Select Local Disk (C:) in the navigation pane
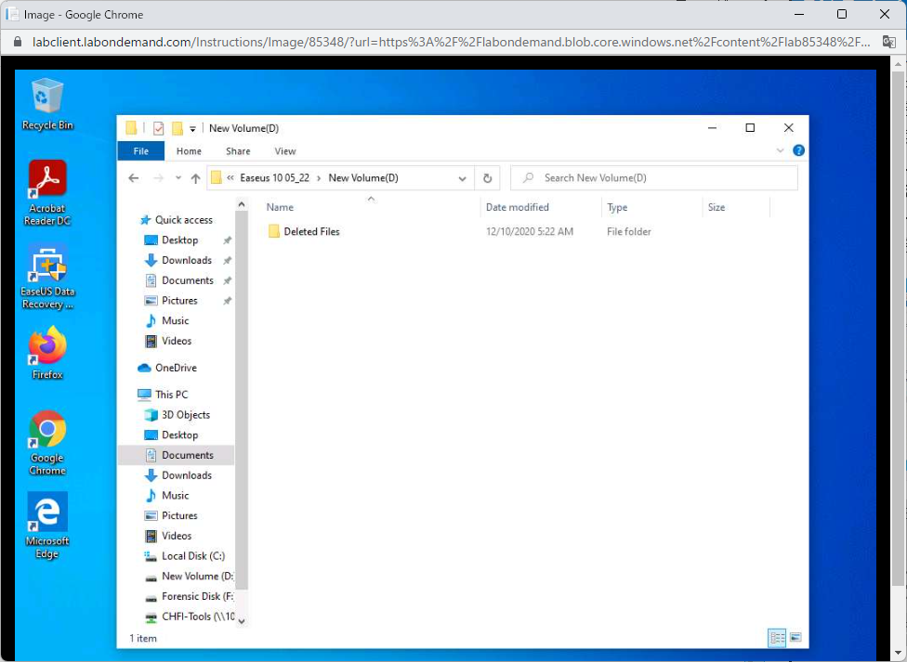Viewport: 907px width, 662px height. (x=183, y=556)
